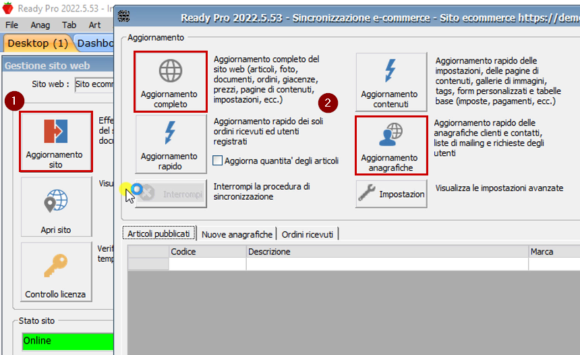Select the Ordini ricevuti tab

coord(308,234)
